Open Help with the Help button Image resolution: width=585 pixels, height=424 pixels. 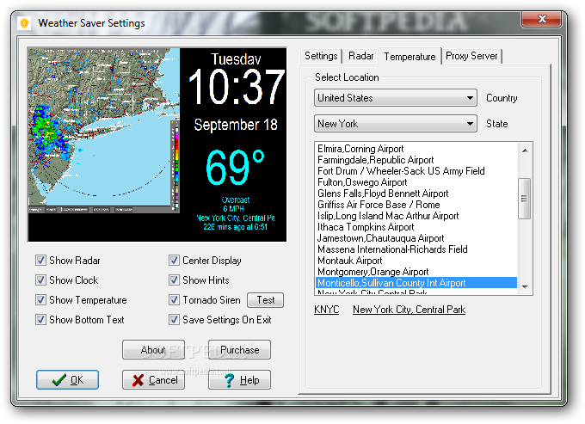[x=239, y=380]
